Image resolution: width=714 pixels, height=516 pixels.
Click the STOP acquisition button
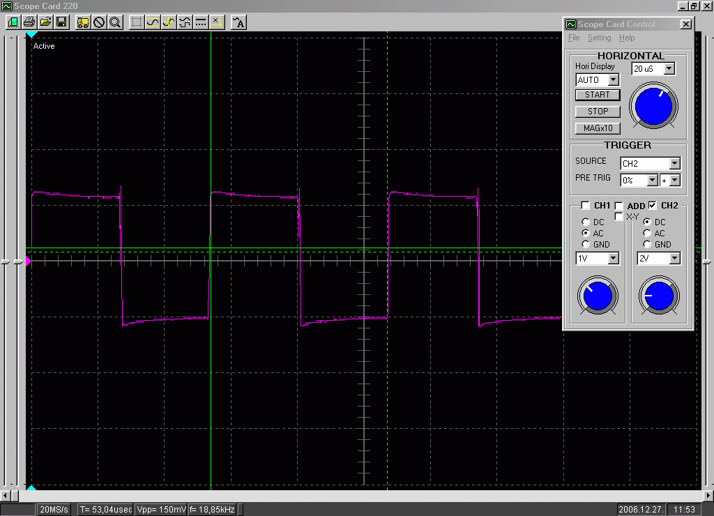click(598, 112)
